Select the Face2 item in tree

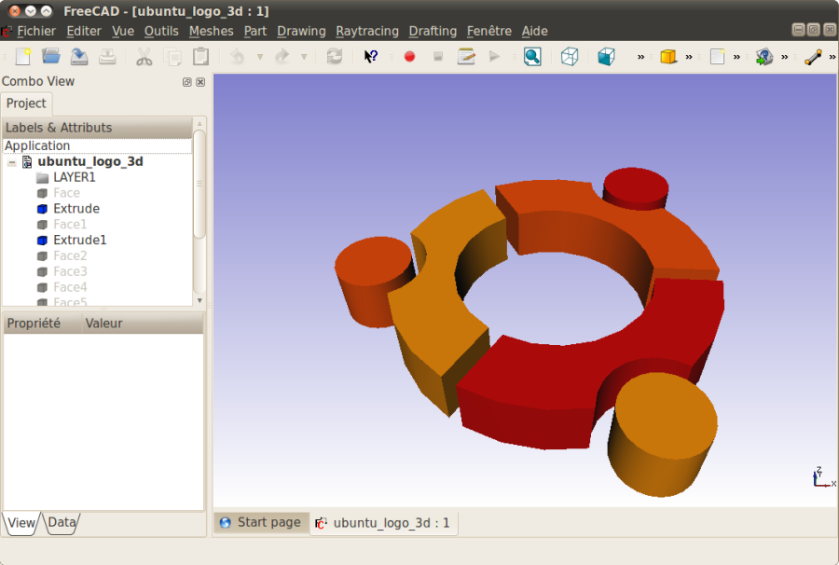pyautogui.click(x=70, y=255)
